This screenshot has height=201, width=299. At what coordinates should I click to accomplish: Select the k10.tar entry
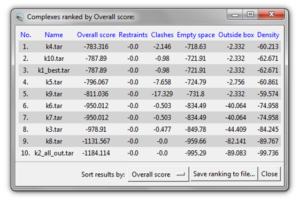54,58
